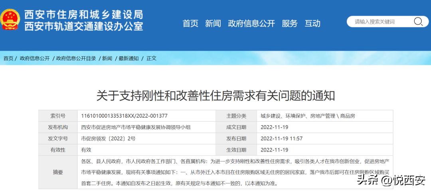Screen dimensions: 431x191
Task: Open the 首页 navigation menu item
Action: [x=190, y=24]
